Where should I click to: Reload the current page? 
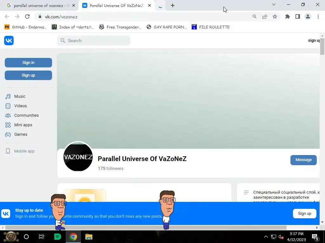tap(27, 17)
